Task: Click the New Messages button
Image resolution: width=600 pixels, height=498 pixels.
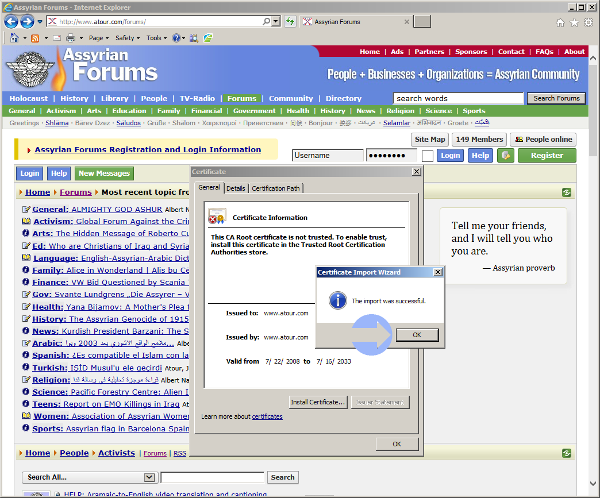Action: tap(104, 173)
